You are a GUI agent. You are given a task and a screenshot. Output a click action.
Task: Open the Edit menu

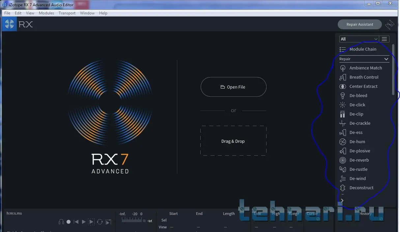(18, 13)
